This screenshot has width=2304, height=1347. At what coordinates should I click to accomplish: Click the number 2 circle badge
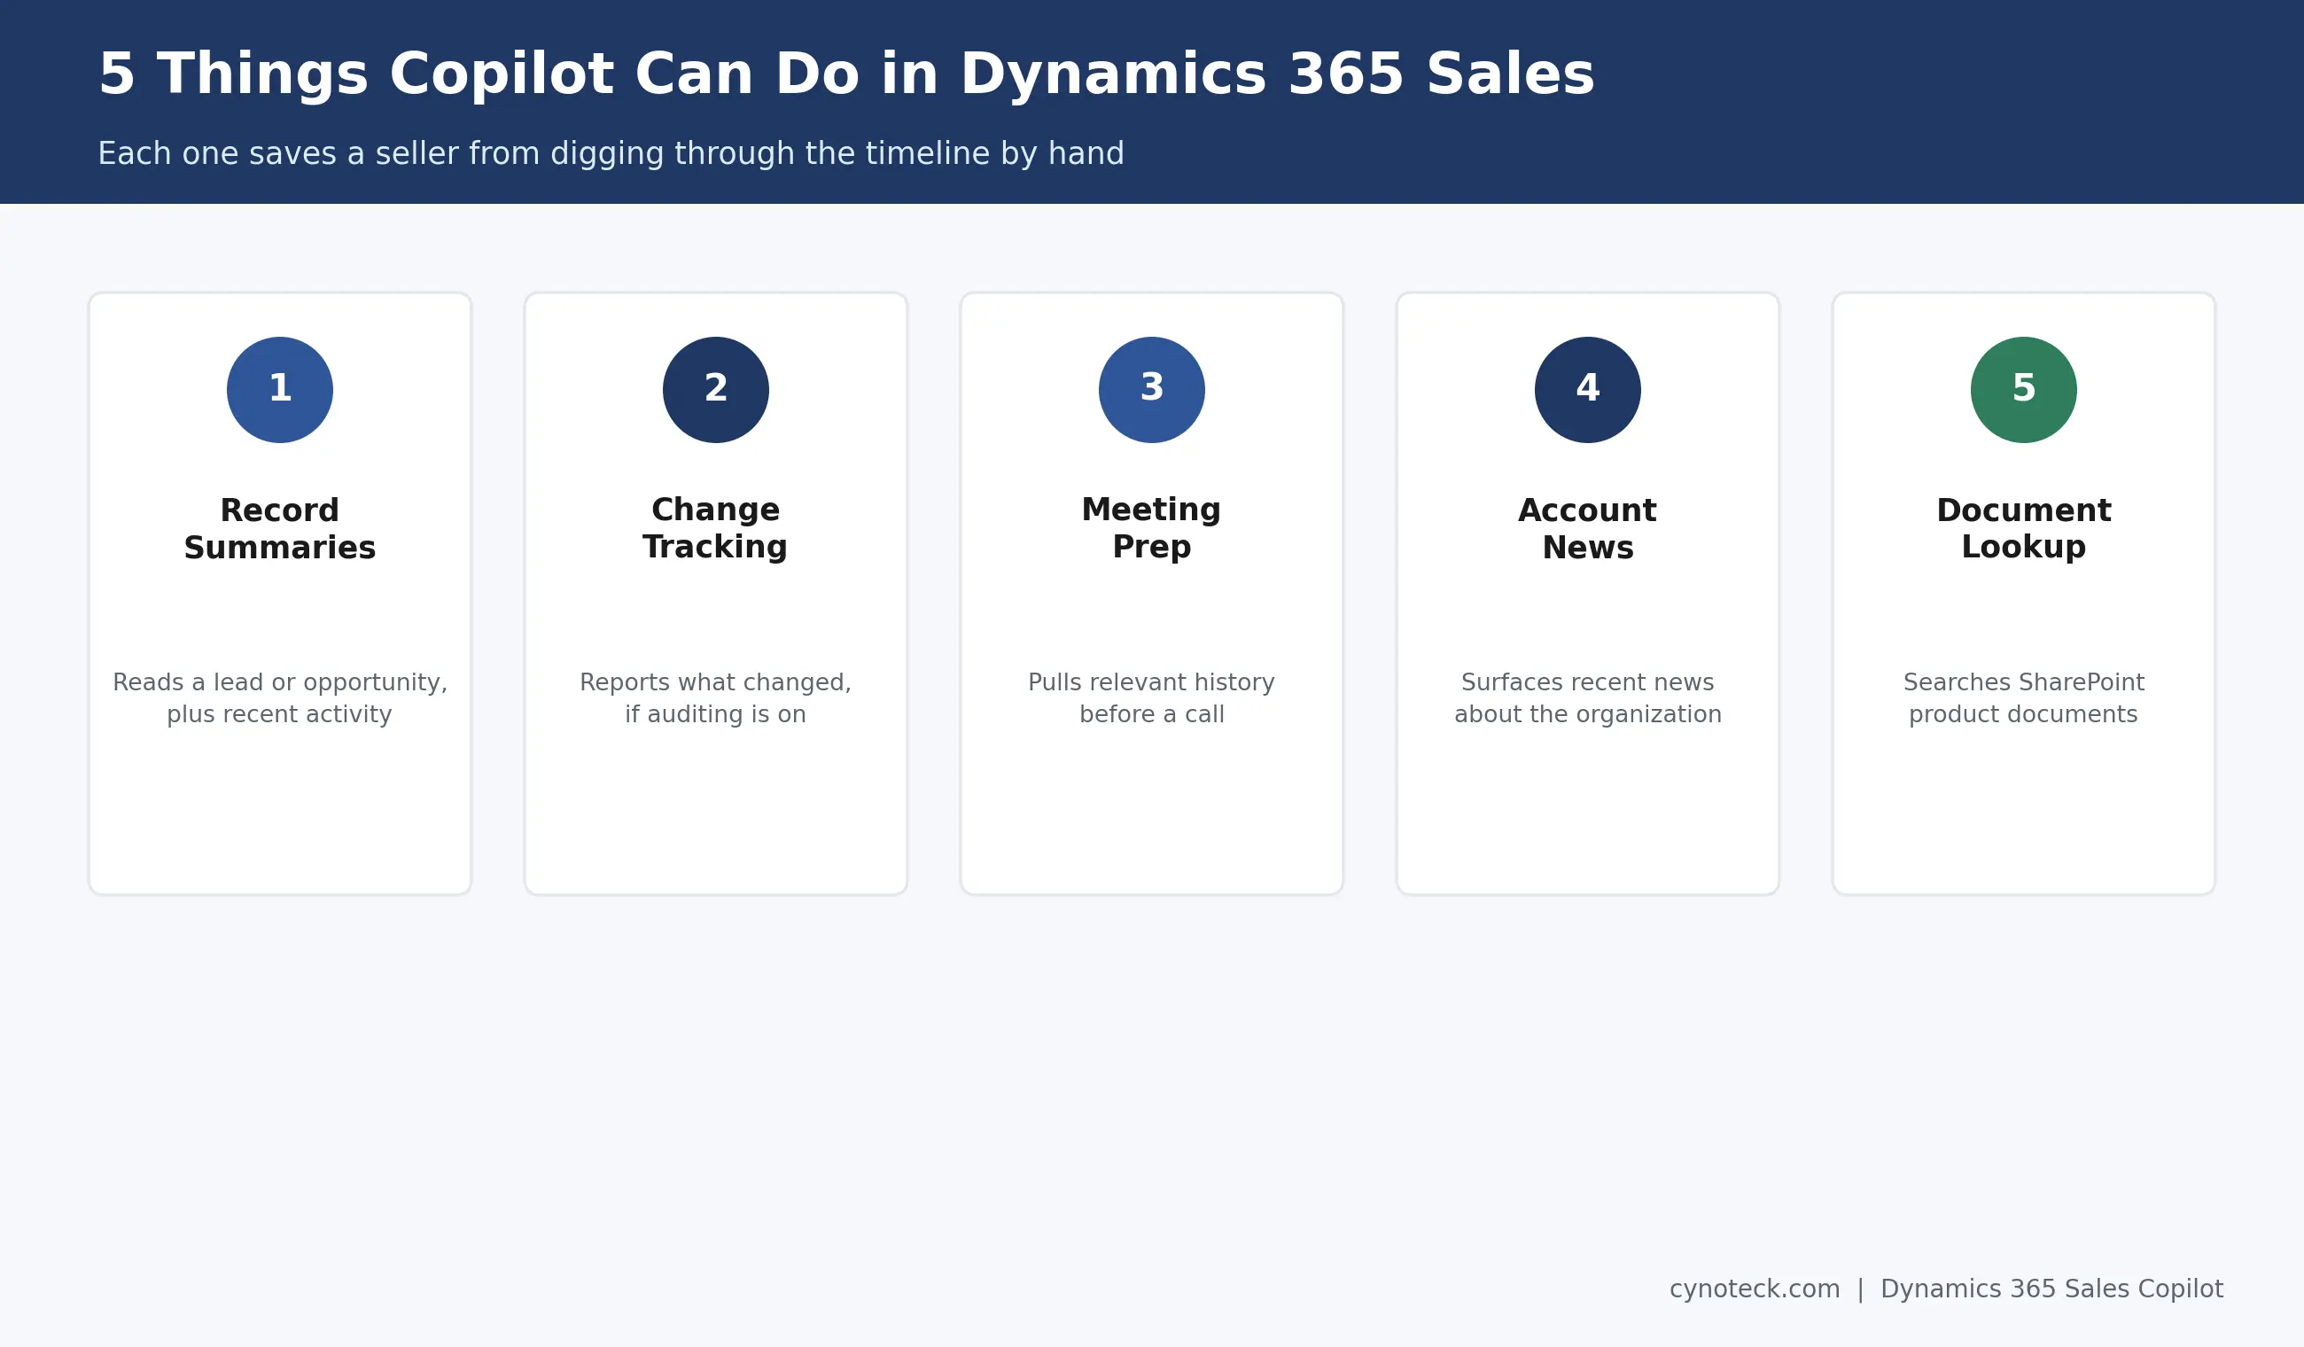[x=716, y=390]
